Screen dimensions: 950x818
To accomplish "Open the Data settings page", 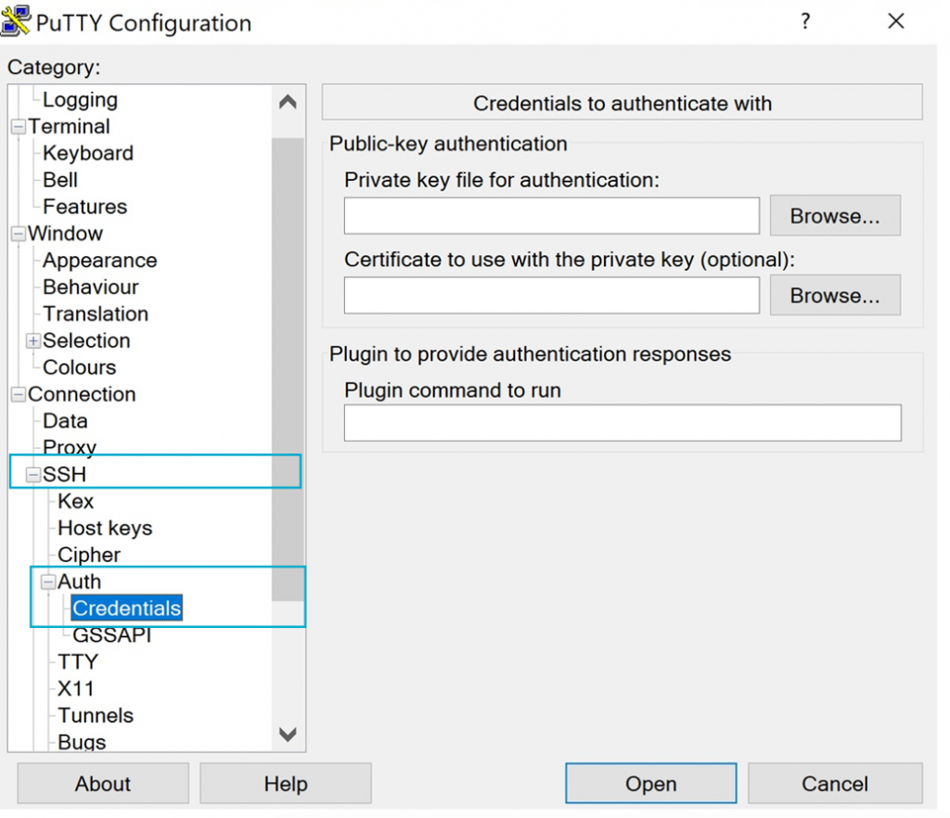I will [x=66, y=421].
